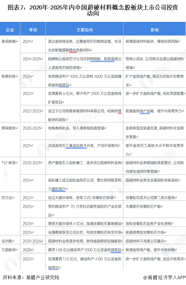Click impact text 加快培育钻石业务产业化进程
Image resolution: width=186 pixels, height=285 pixels.
click(149, 224)
